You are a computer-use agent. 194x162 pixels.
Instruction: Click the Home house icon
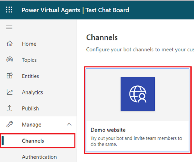[x=10, y=43]
